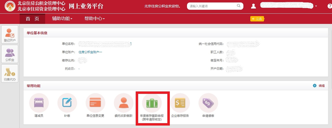This screenshot has width=332, height=128.
Task: Open 企业缴存报告 function icon
Action: tap(180, 103)
